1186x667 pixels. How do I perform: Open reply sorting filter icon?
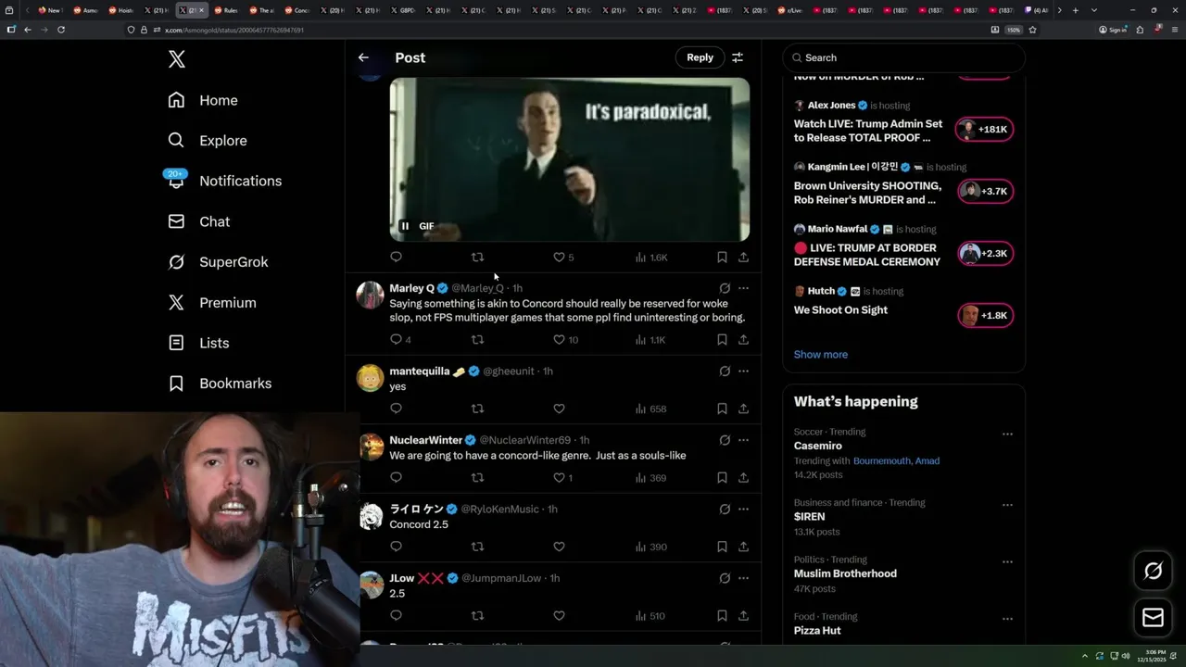point(738,57)
